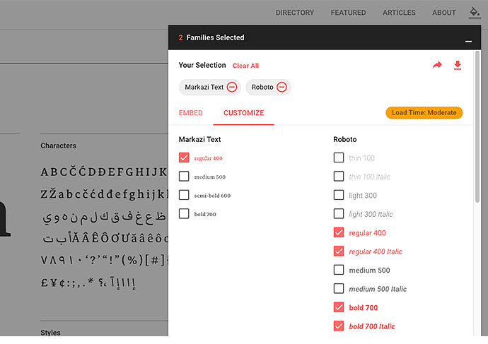Open the Featured page
The image size is (488, 344).
[x=348, y=13]
